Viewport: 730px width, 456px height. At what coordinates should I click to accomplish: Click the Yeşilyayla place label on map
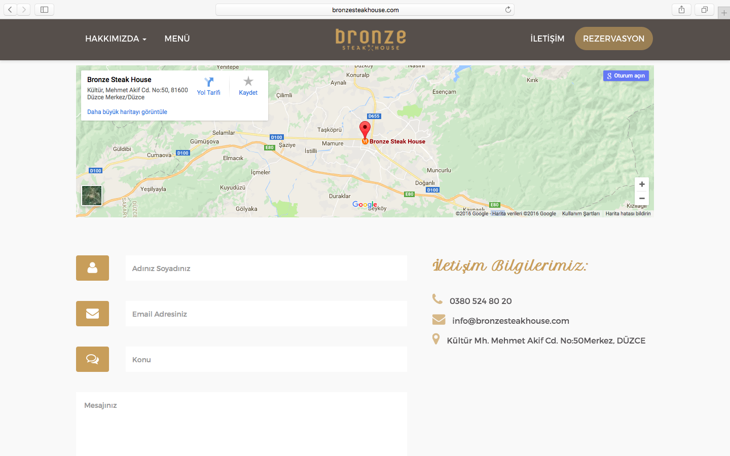[x=153, y=189]
